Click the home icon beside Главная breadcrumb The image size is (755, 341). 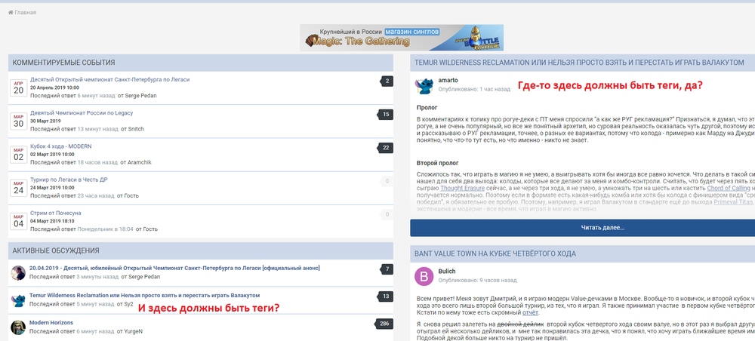coord(11,12)
